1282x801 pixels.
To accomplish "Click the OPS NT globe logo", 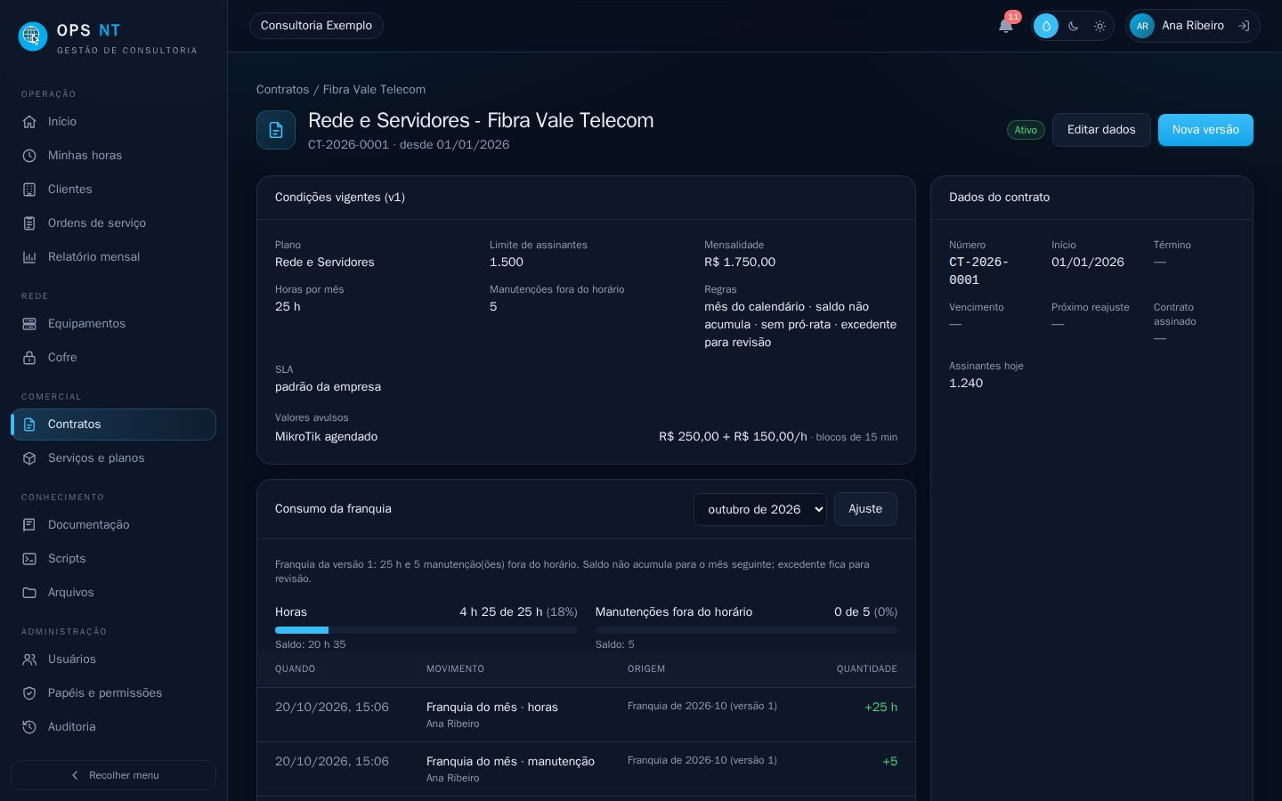I will coord(33,36).
